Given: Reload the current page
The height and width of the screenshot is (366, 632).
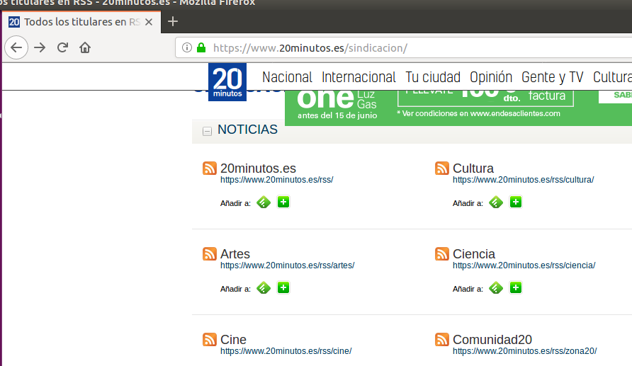Looking at the screenshot, I should point(62,47).
